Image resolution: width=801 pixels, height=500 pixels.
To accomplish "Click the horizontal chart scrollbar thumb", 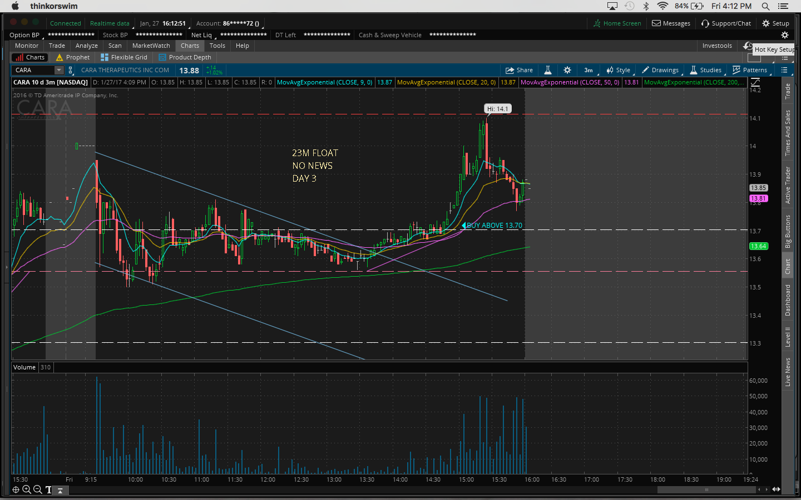I will tap(706, 489).
